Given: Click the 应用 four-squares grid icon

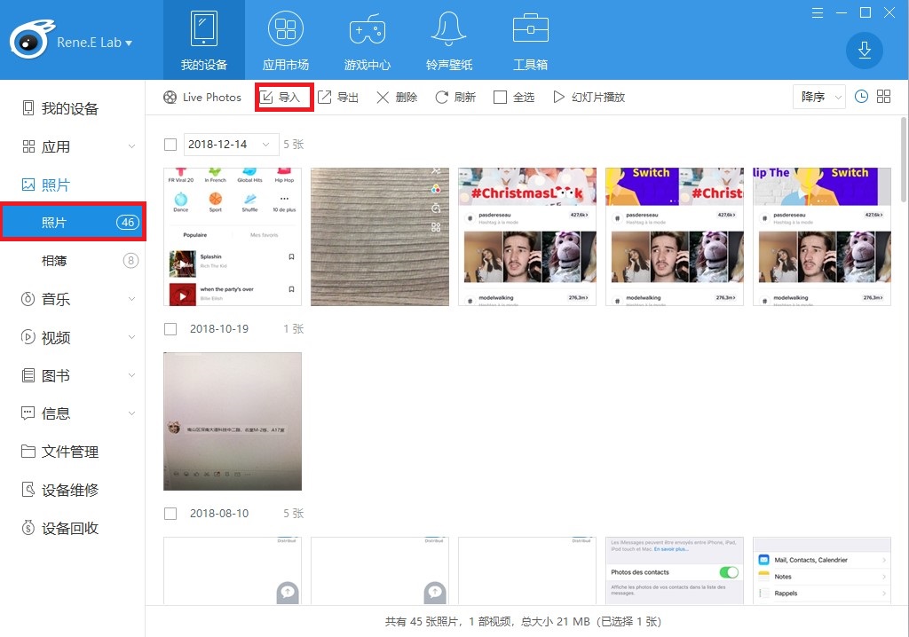Looking at the screenshot, I should coord(28,146).
